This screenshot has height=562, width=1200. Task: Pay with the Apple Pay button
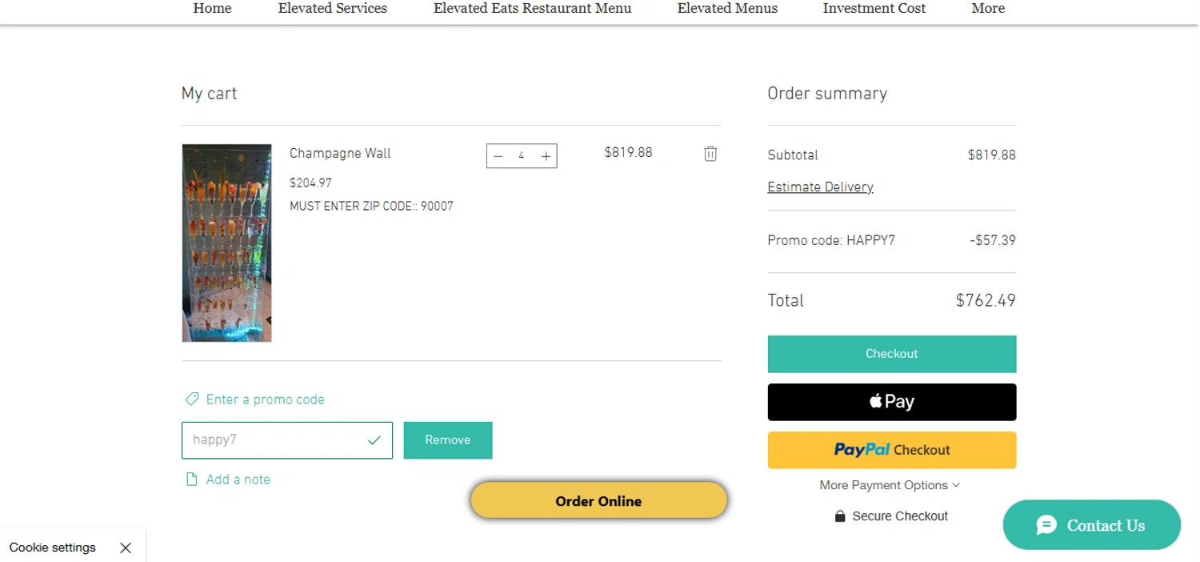[x=892, y=402]
